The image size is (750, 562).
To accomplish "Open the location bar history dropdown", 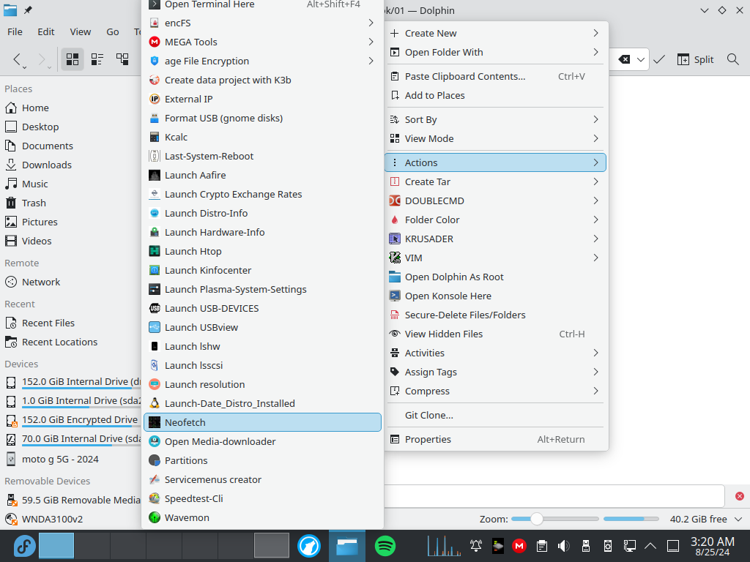I will click(640, 60).
